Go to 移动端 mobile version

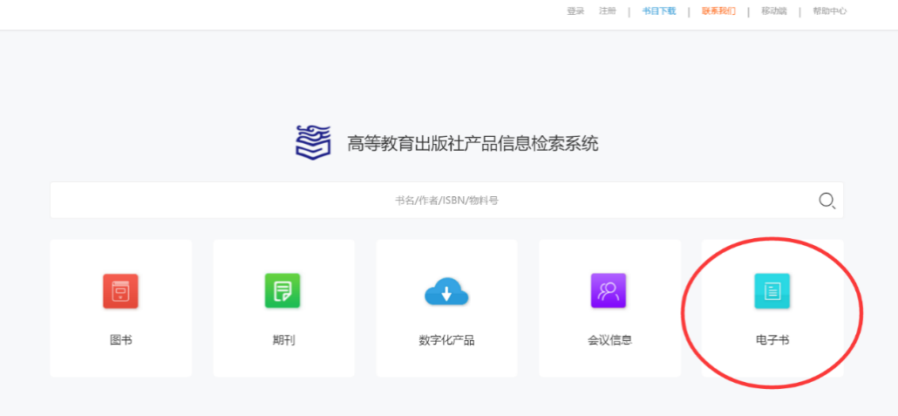tap(773, 11)
